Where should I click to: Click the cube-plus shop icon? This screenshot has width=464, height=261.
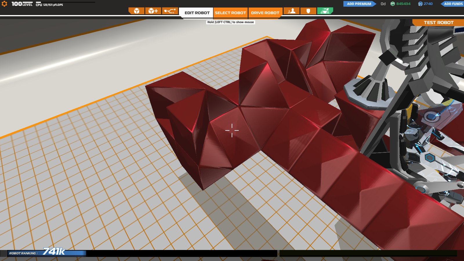click(153, 11)
